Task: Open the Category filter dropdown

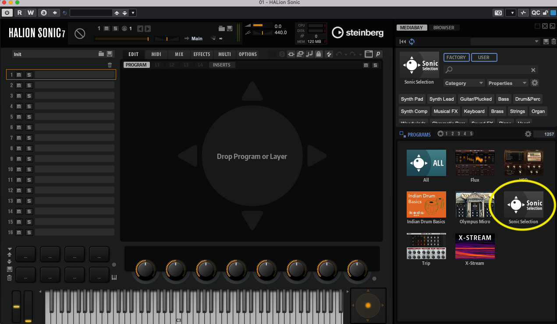Action: tap(464, 83)
